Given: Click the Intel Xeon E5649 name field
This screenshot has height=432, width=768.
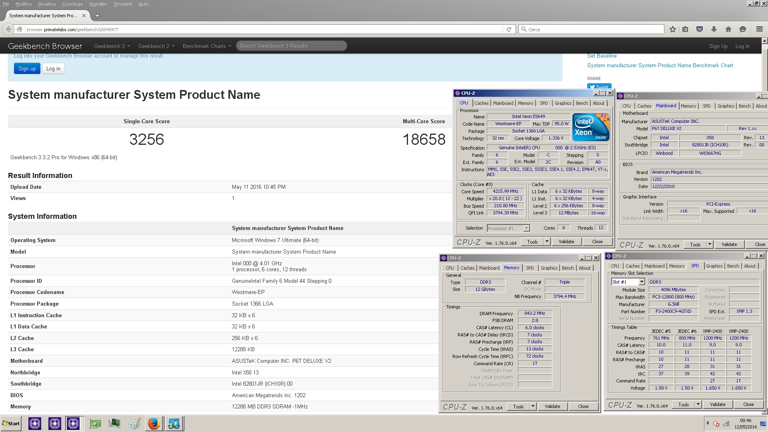Looking at the screenshot, I should click(x=528, y=116).
